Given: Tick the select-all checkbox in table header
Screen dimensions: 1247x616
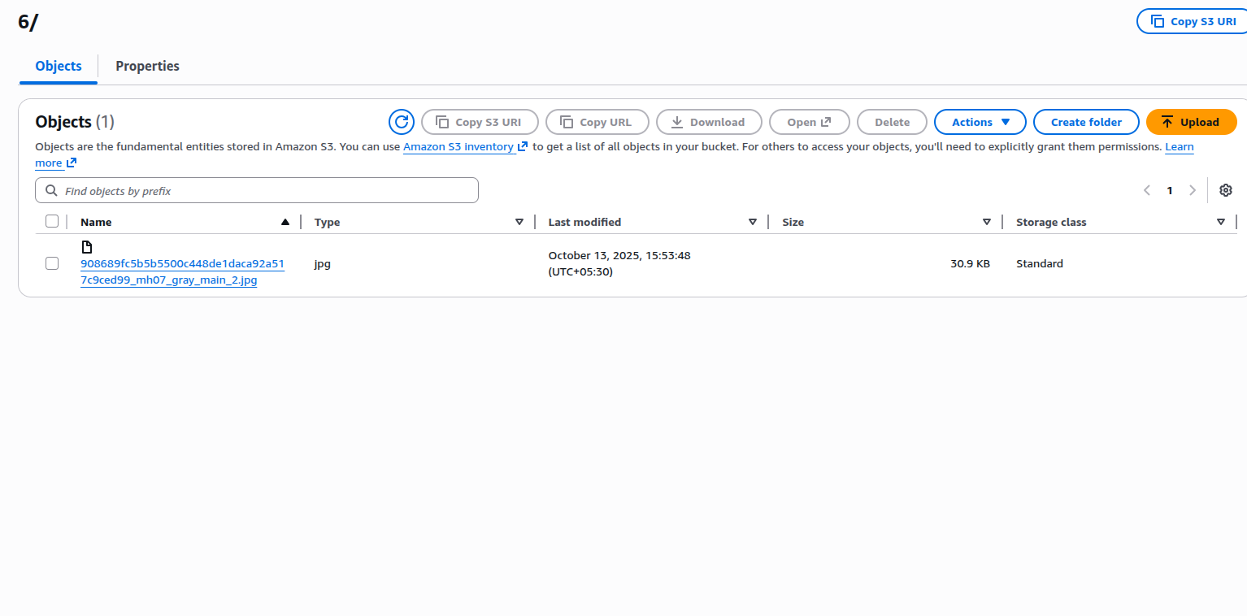Looking at the screenshot, I should coord(52,221).
